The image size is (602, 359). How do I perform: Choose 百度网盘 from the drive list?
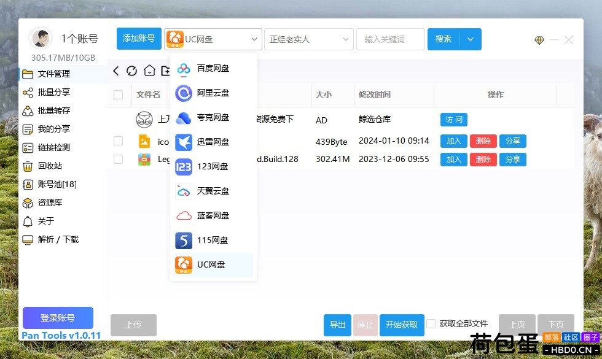point(213,69)
